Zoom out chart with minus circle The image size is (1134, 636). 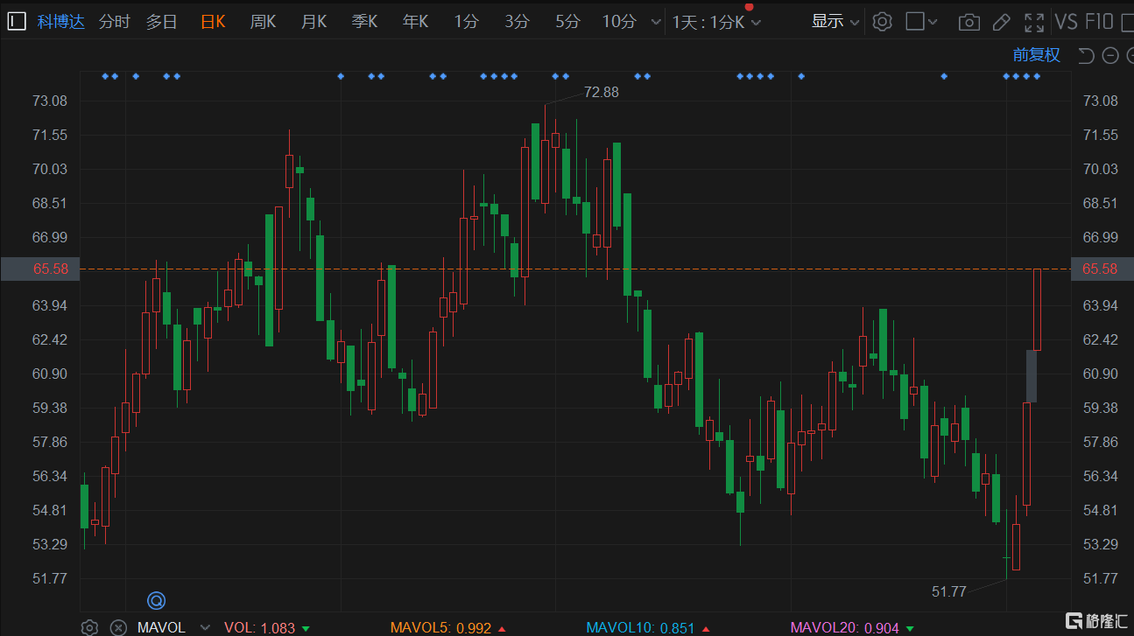pyautogui.click(x=1110, y=56)
